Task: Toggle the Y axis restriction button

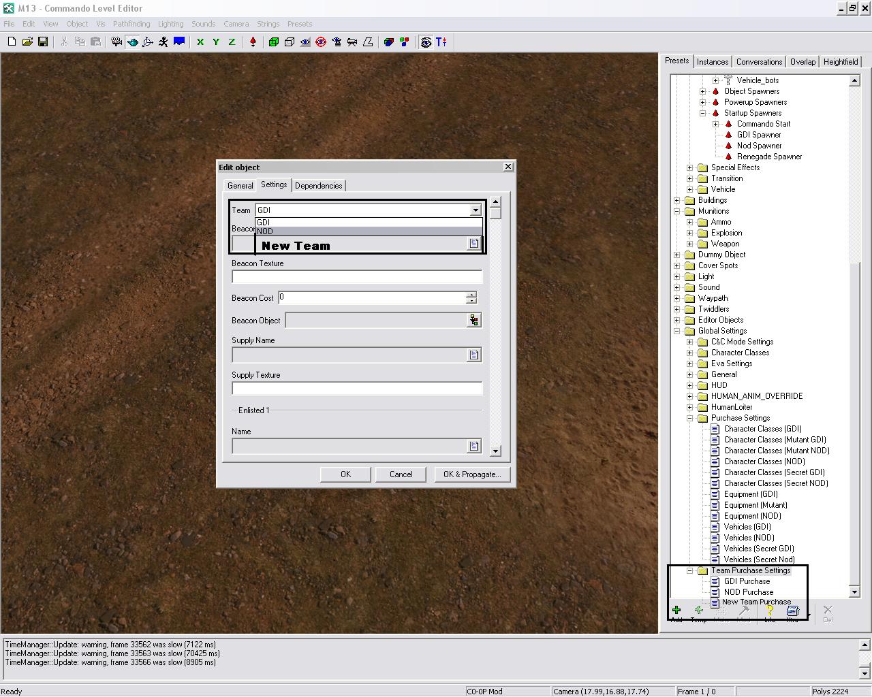Action: click(x=216, y=42)
